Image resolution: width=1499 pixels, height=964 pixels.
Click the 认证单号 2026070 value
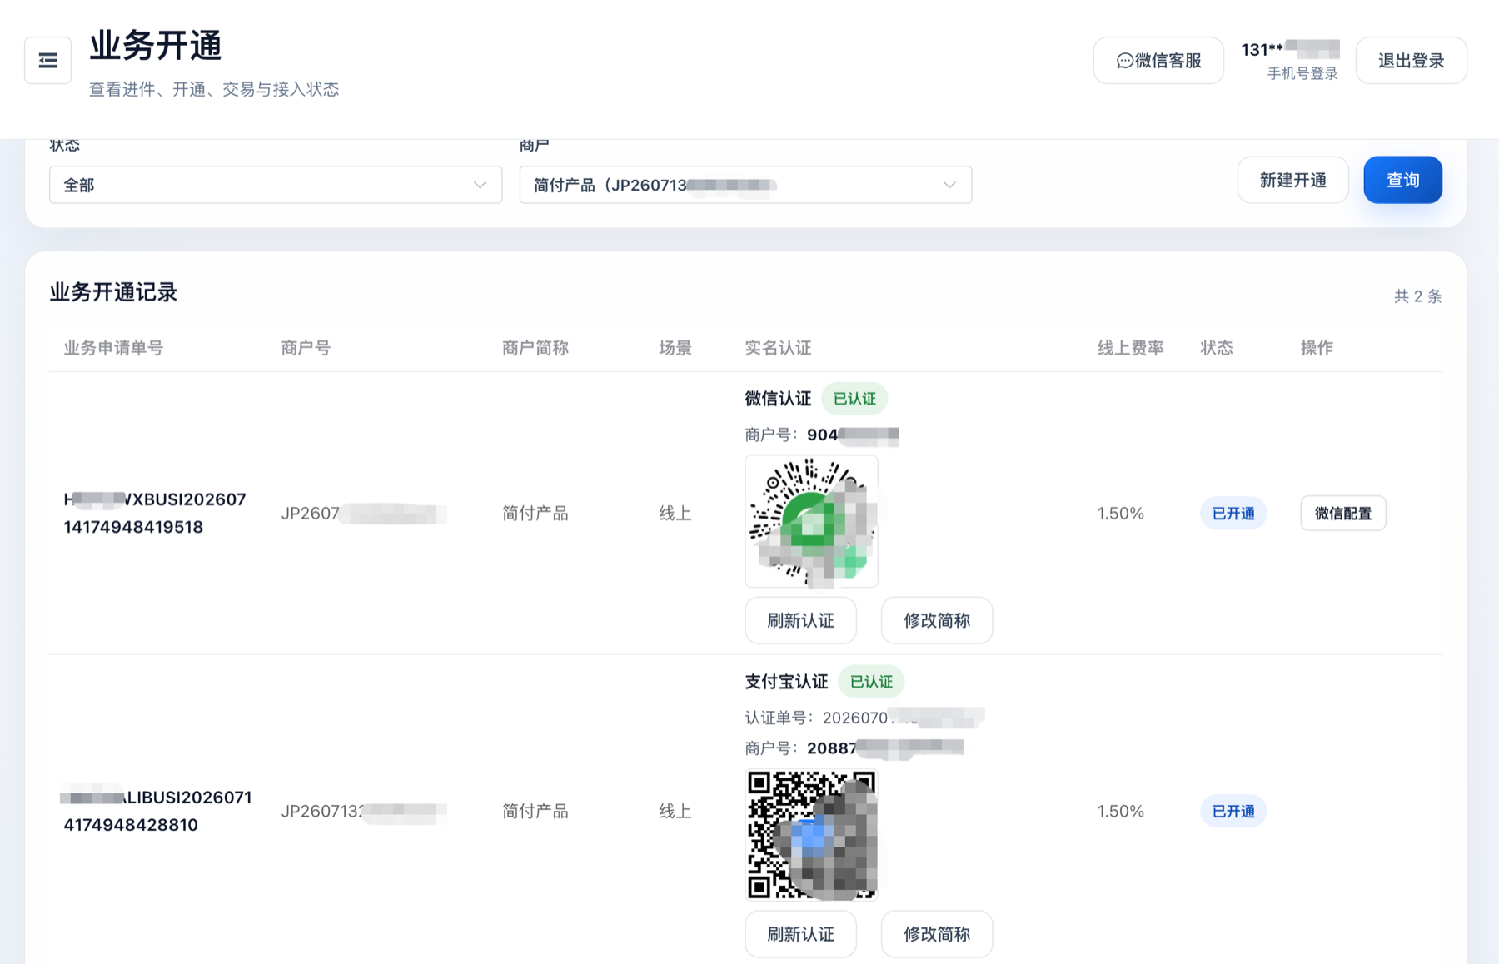(x=903, y=718)
